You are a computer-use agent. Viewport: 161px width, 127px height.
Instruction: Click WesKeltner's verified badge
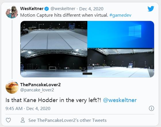tap(47, 9)
